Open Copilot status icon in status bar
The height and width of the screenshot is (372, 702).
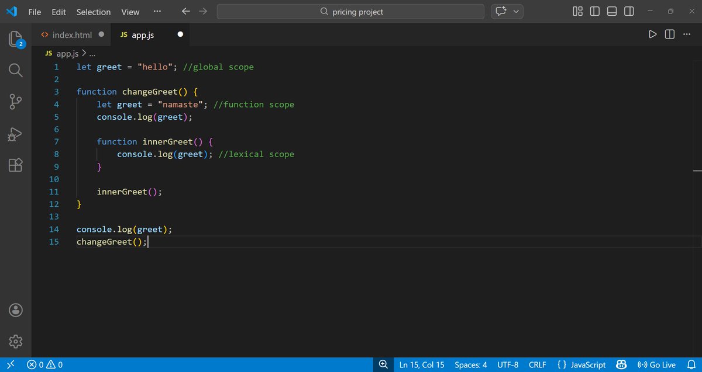[622, 364]
